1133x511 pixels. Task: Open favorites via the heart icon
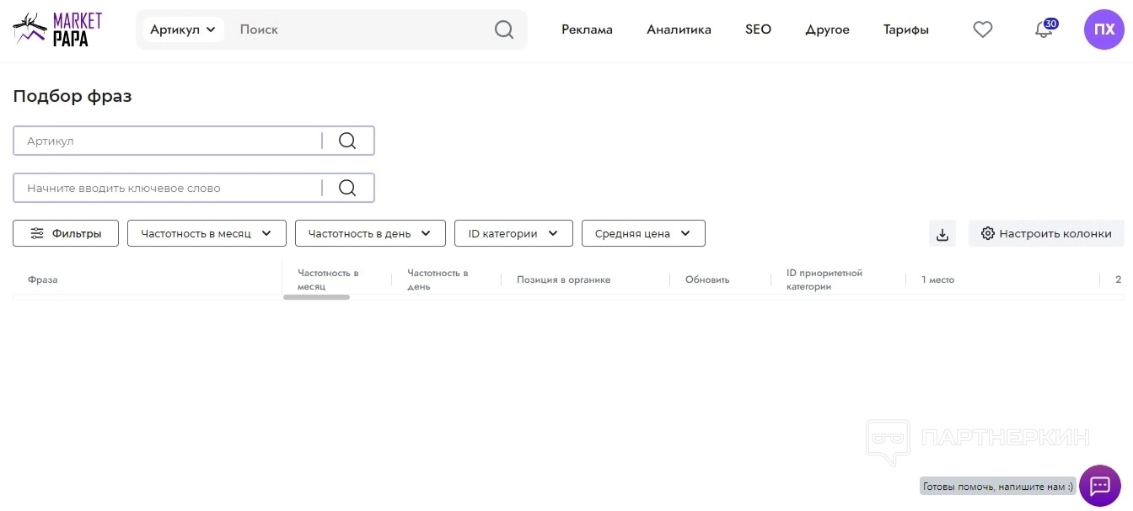click(x=982, y=29)
